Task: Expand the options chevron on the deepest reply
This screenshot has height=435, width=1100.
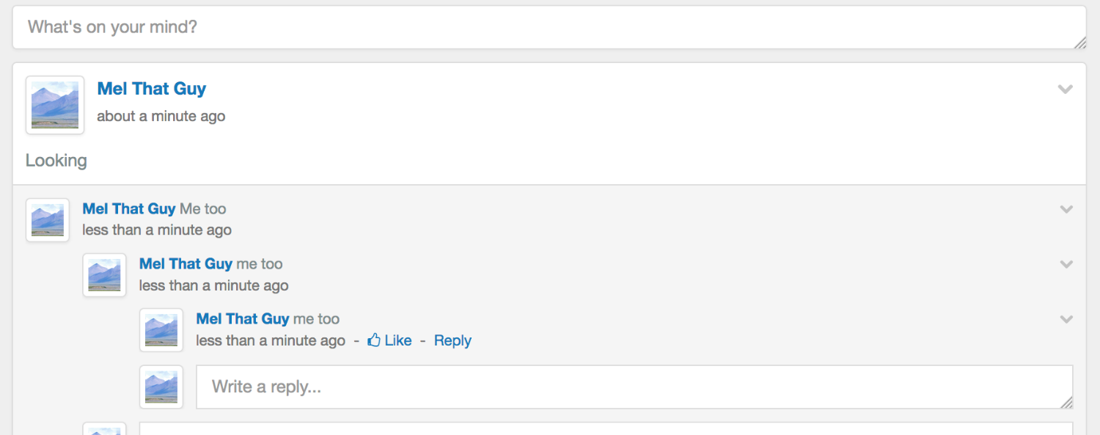Action: pos(1066,319)
